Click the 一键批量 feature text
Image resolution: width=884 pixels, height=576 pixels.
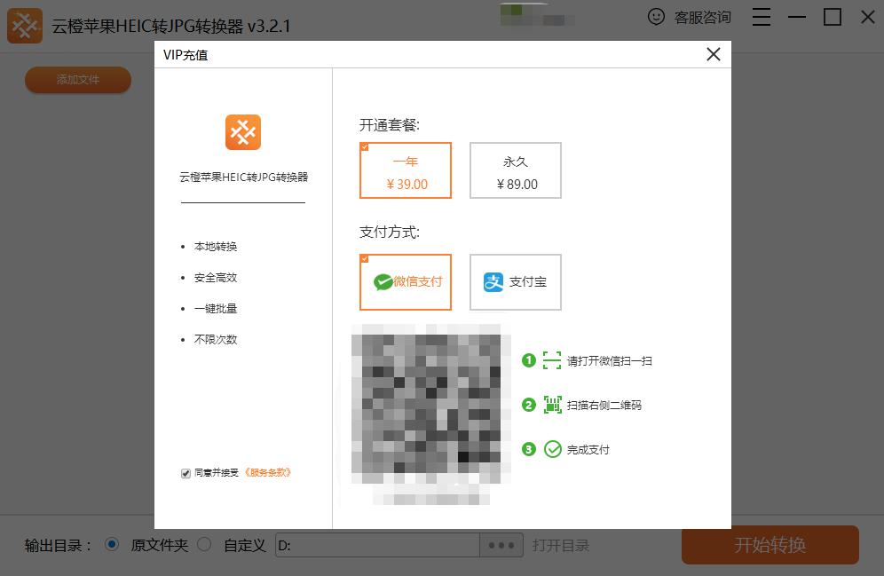coord(216,309)
